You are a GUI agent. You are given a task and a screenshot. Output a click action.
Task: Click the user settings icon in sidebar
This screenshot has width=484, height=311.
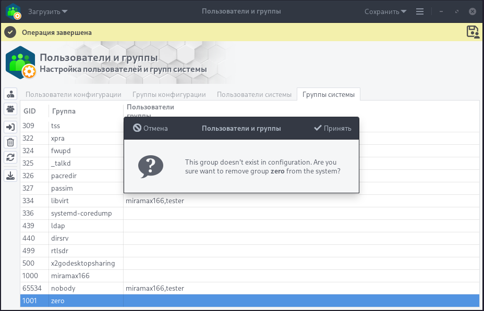pos(10,94)
